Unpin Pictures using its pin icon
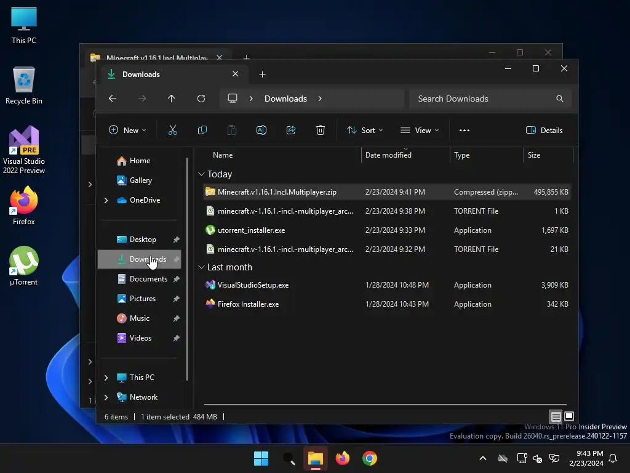 [x=176, y=299]
